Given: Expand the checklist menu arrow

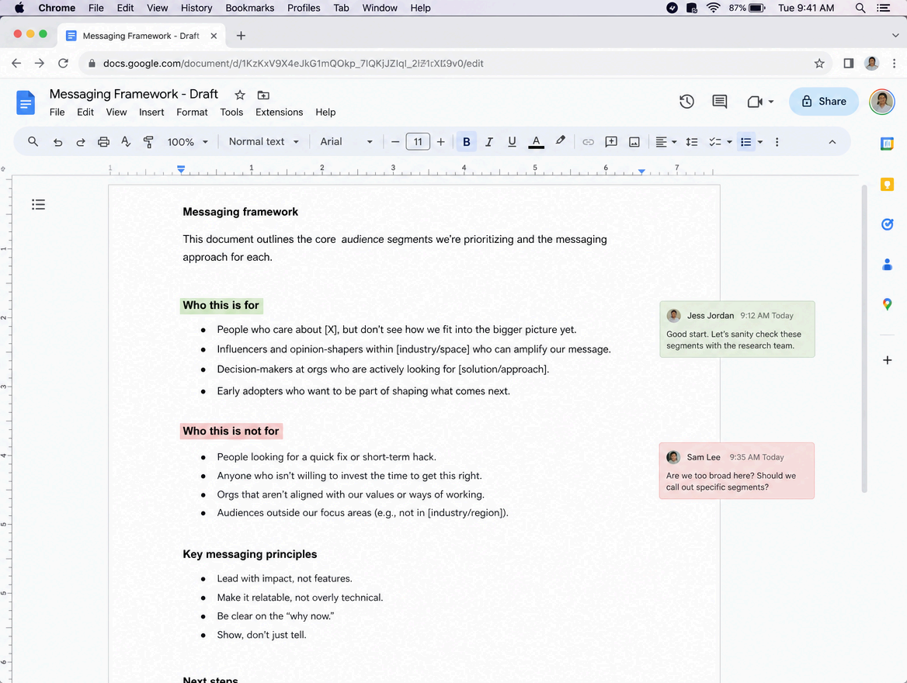Looking at the screenshot, I should coord(729,142).
